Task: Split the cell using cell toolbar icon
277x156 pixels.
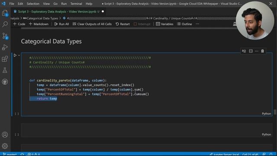Action: tap(251, 51)
